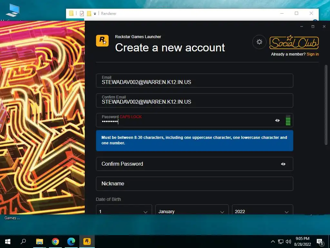Open the January month dropdown
330x248 pixels.
click(192, 210)
